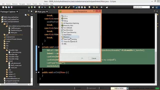Click the Package Explorer vertical scrollbar
Viewport: 160px width, 90px height.
click(32, 50)
